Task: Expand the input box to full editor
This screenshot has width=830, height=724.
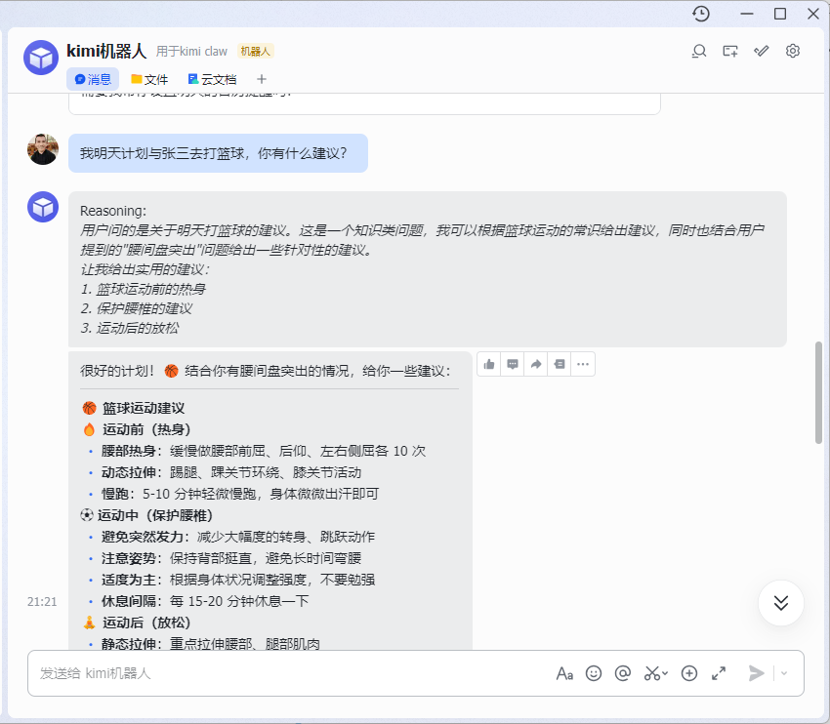Action: pyautogui.click(x=719, y=673)
